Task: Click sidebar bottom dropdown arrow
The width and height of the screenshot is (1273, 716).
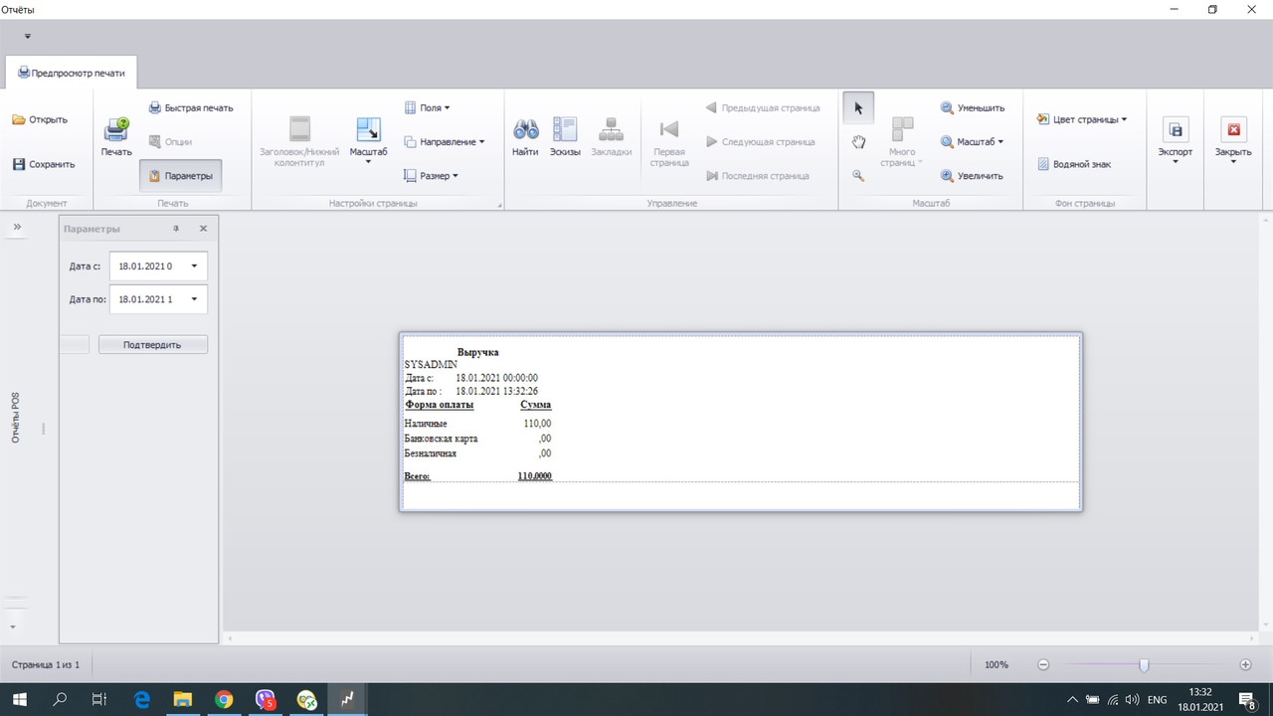Action: point(13,627)
